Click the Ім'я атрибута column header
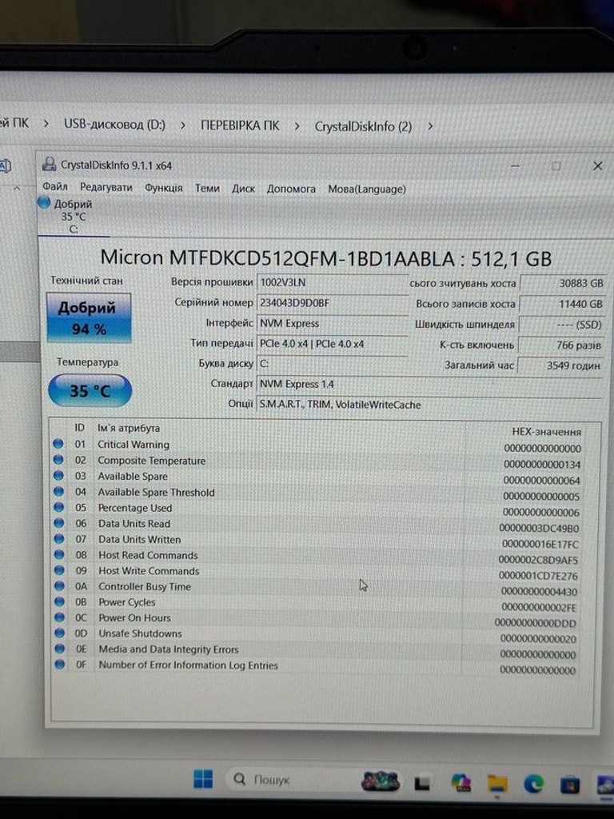Image resolution: width=614 pixels, height=819 pixels. pos(129,428)
